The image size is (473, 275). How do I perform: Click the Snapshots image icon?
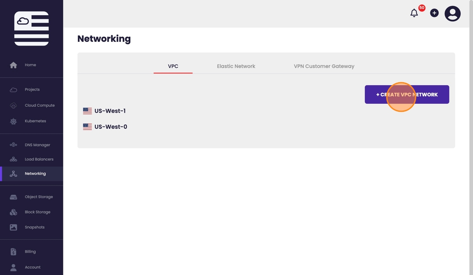click(x=14, y=227)
